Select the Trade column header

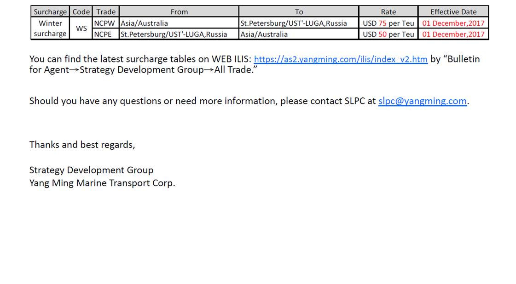tap(106, 12)
